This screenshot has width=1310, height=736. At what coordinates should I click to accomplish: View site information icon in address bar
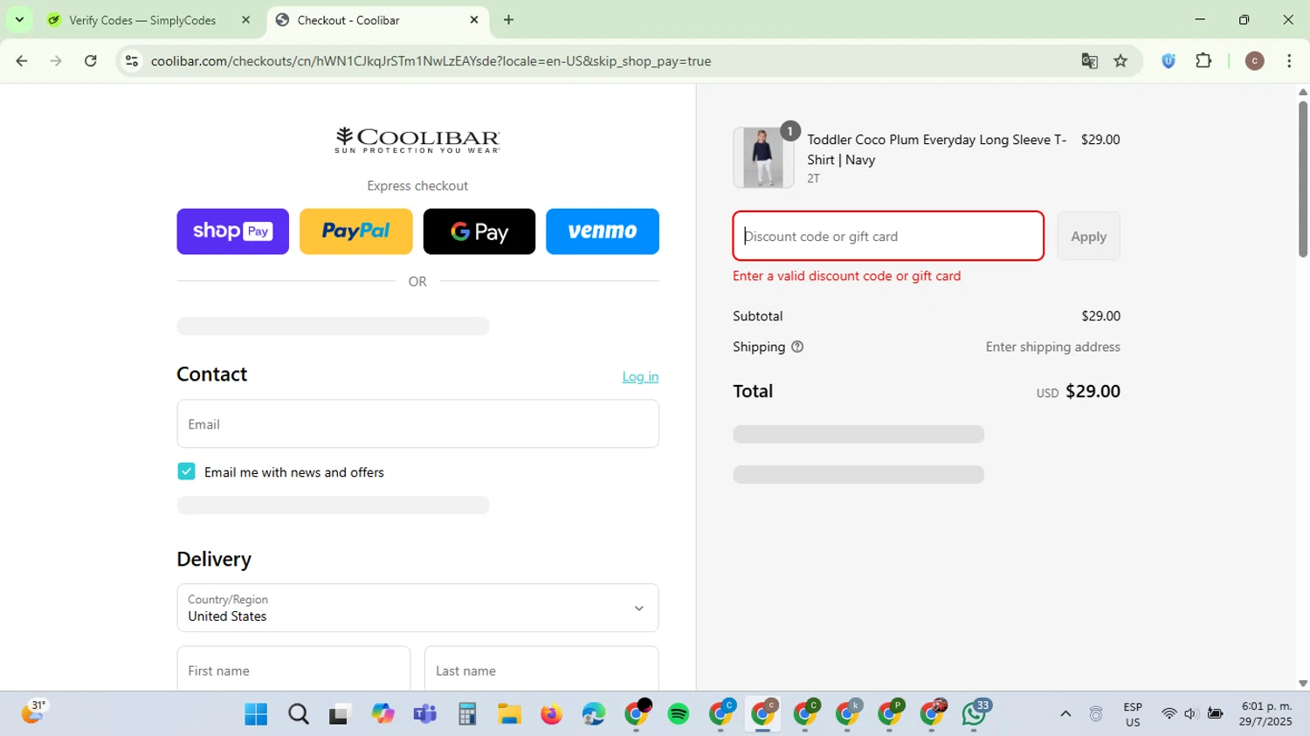point(132,61)
